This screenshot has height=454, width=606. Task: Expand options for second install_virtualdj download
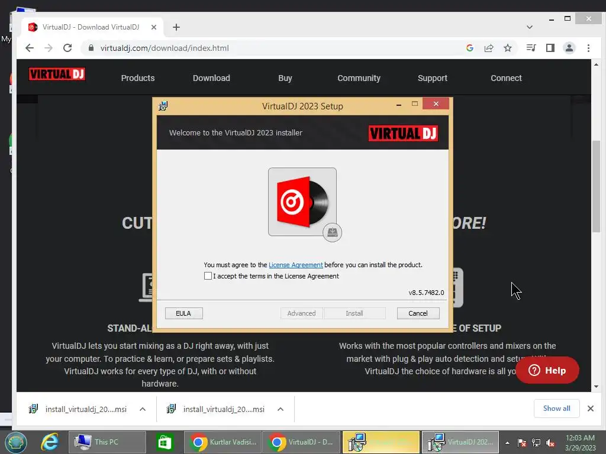[281, 409]
